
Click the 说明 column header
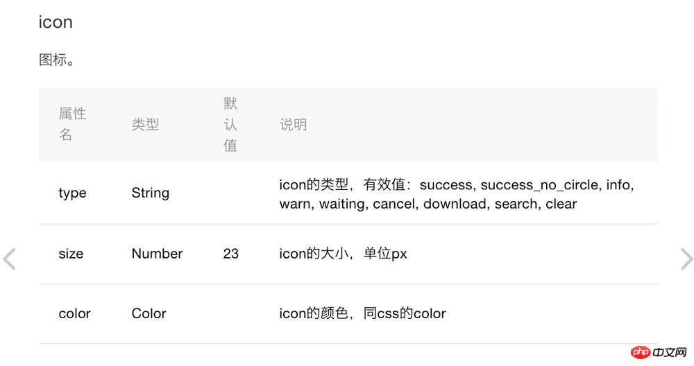pyautogui.click(x=293, y=125)
